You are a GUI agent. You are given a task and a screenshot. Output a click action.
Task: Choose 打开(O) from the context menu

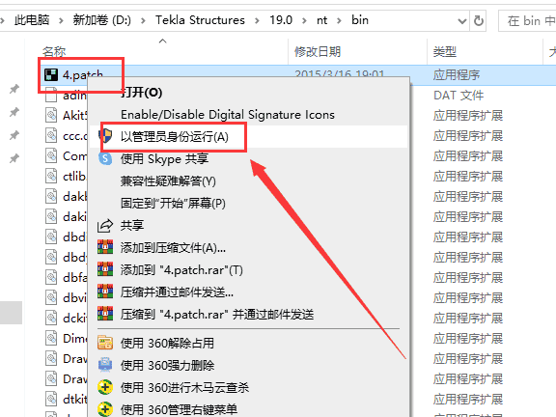142,93
